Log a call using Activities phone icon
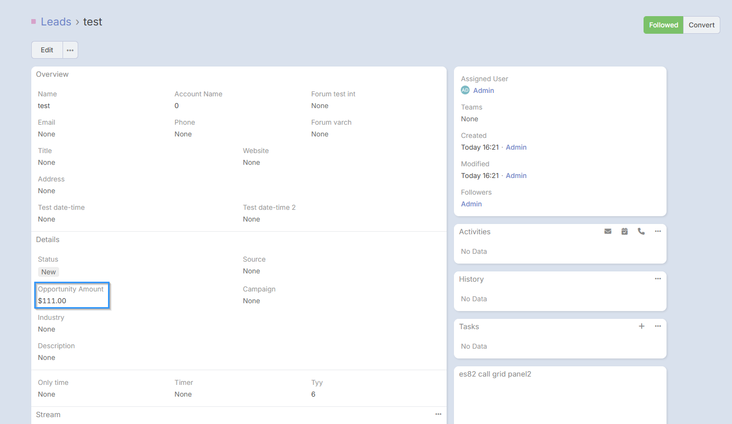This screenshot has width=732, height=424. [x=641, y=231]
